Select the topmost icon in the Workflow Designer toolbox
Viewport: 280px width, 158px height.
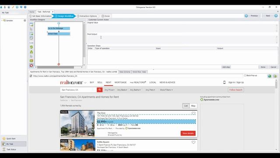click(x=31, y=25)
